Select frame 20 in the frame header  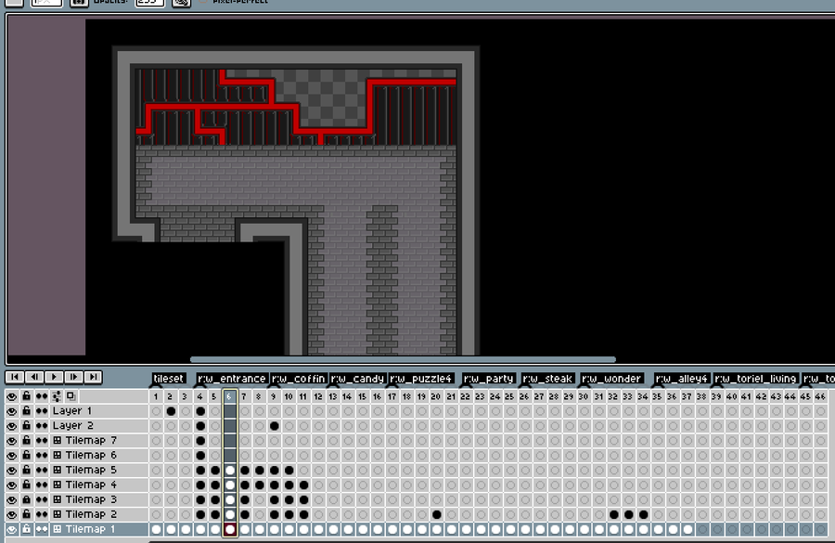tap(436, 396)
